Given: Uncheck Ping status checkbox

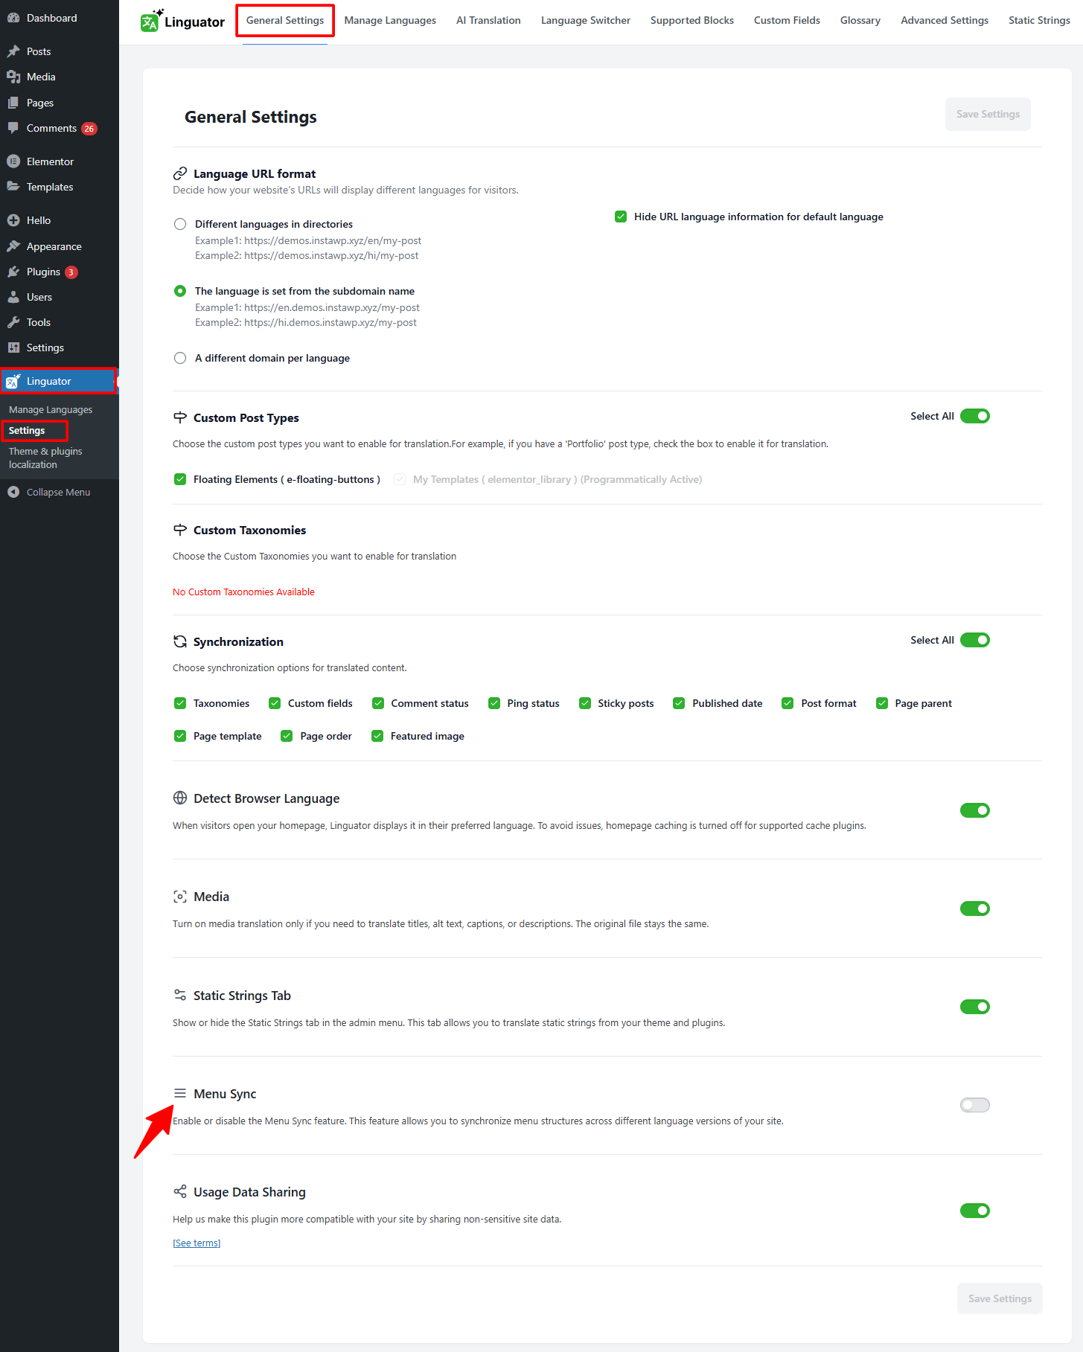Looking at the screenshot, I should click(494, 703).
